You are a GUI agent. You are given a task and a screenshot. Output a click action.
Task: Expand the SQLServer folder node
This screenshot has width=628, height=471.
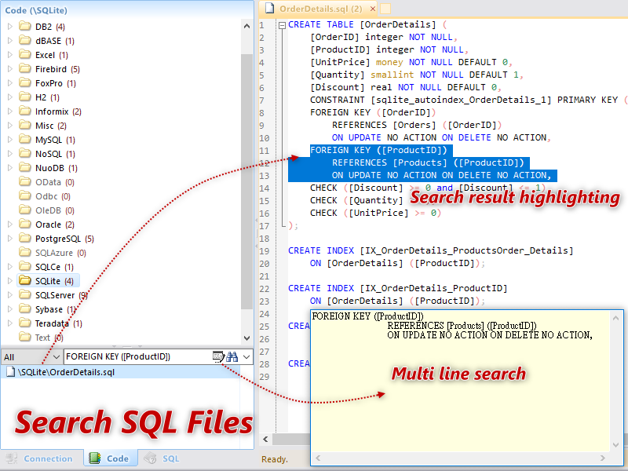[x=10, y=295]
